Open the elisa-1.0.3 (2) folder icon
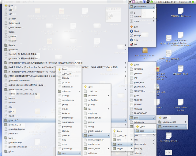The height and width of the screenshot is (156, 196). tap(6, 125)
